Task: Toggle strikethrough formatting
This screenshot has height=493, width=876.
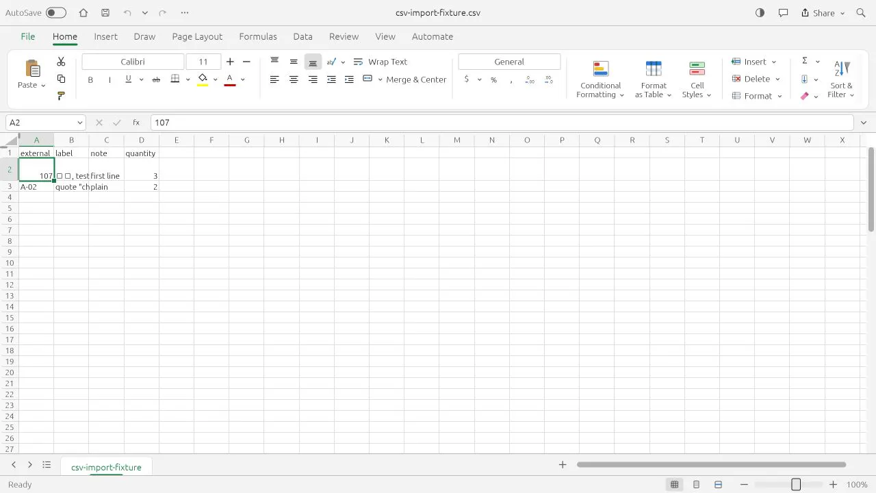Action: pos(156,79)
